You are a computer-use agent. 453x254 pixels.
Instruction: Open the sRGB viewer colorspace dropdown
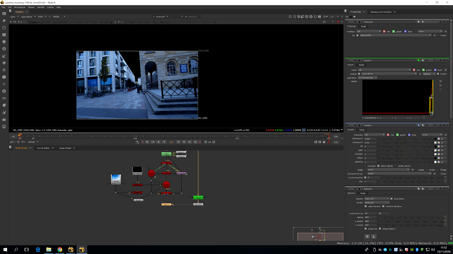tap(59, 17)
